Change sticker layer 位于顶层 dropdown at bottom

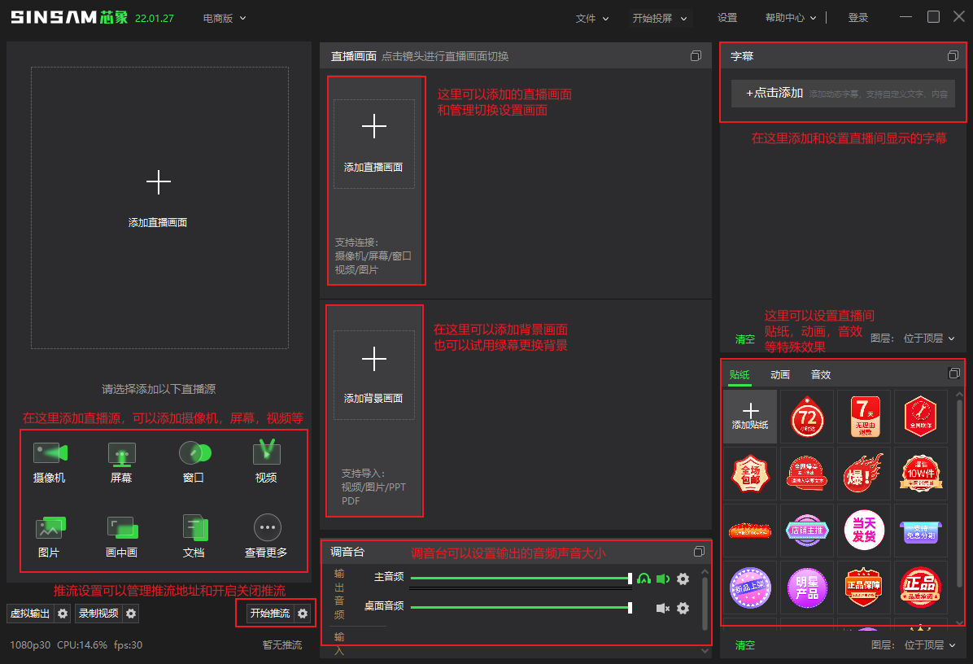[x=930, y=644]
